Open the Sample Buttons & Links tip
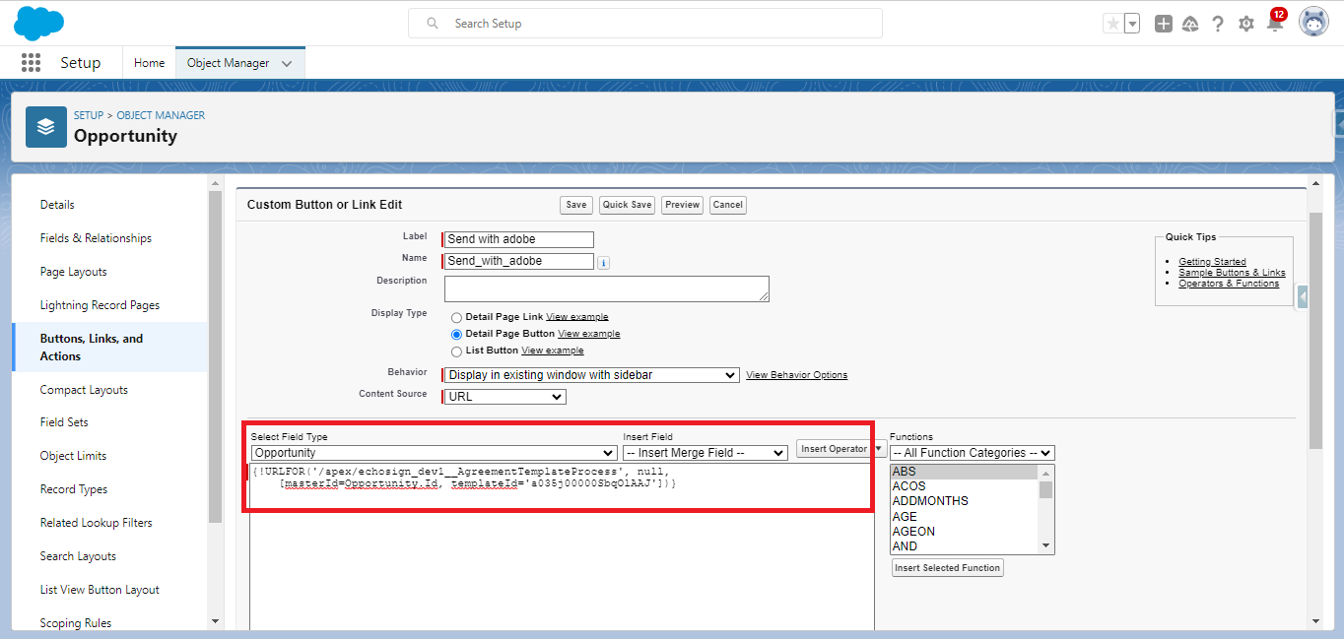 (x=1232, y=273)
